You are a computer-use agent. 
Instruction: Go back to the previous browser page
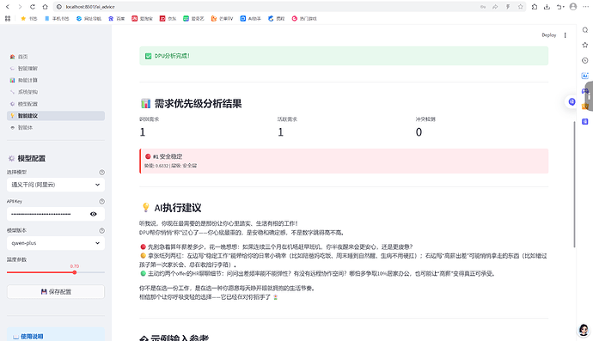pos(8,7)
